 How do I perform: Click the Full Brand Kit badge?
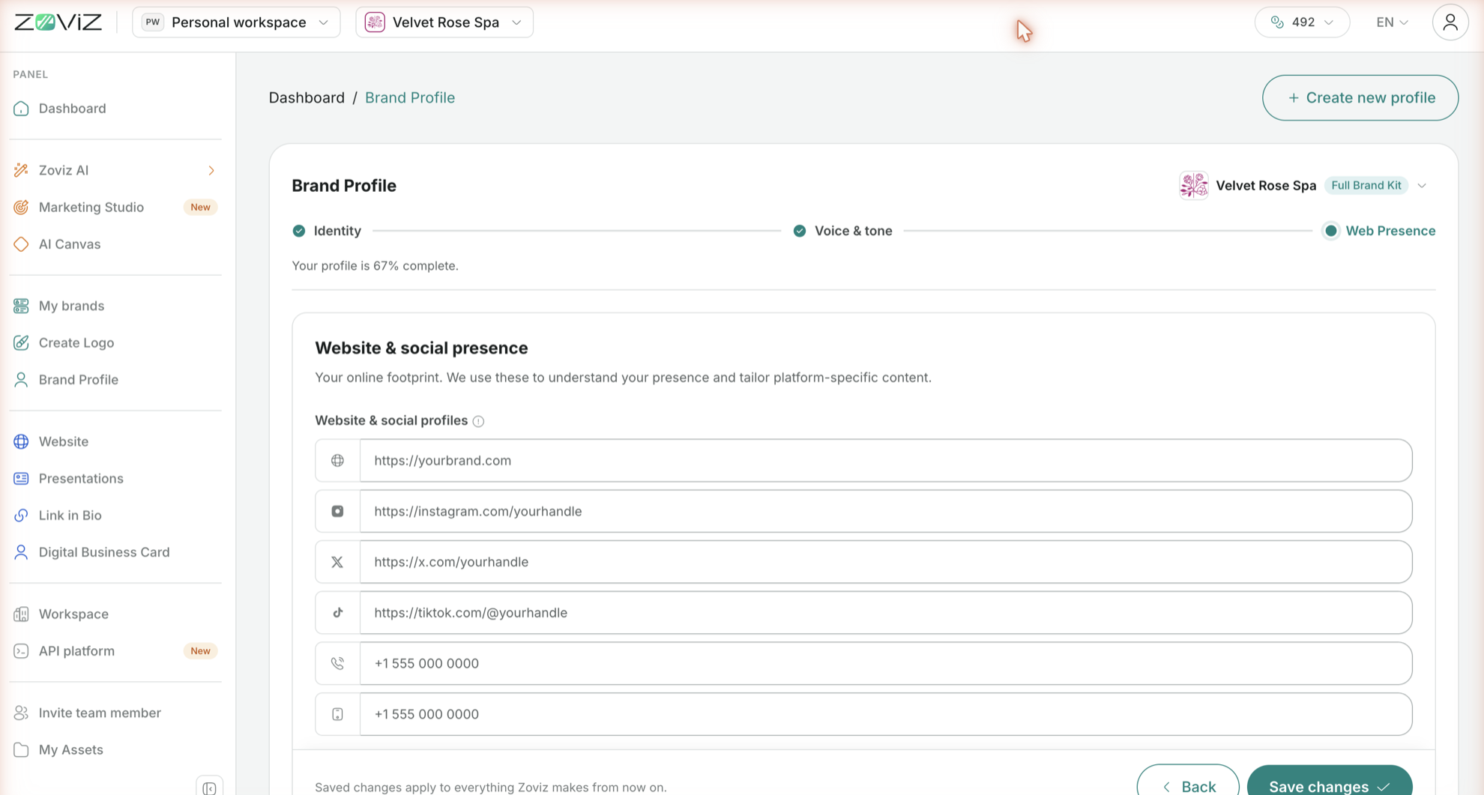[1366, 185]
